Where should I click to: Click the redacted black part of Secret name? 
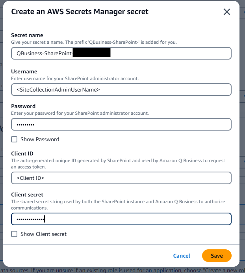(x=92, y=53)
